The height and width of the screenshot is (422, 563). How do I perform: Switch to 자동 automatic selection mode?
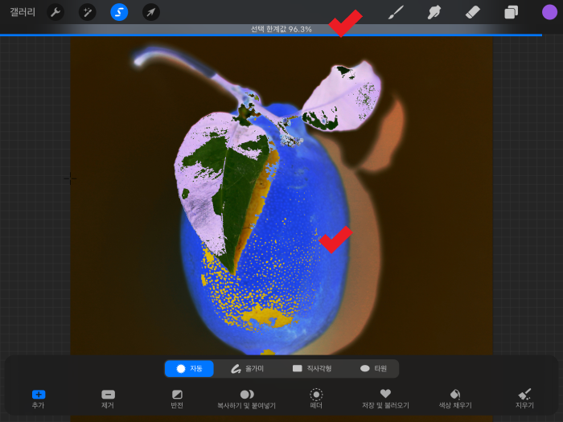pyautogui.click(x=189, y=368)
